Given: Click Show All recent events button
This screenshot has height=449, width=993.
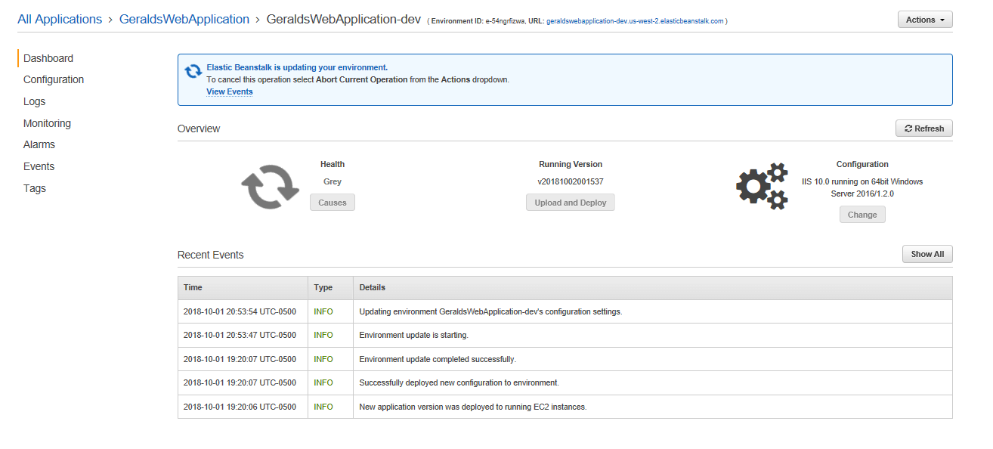Looking at the screenshot, I should [927, 254].
